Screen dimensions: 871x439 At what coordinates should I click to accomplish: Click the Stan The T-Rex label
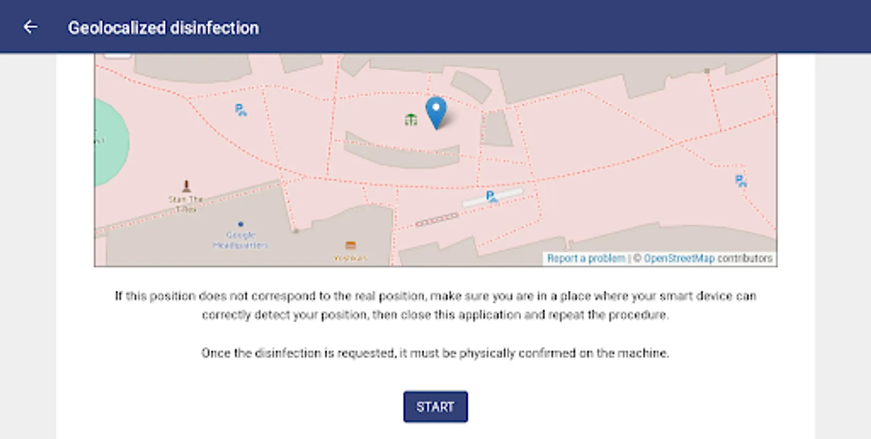186,204
